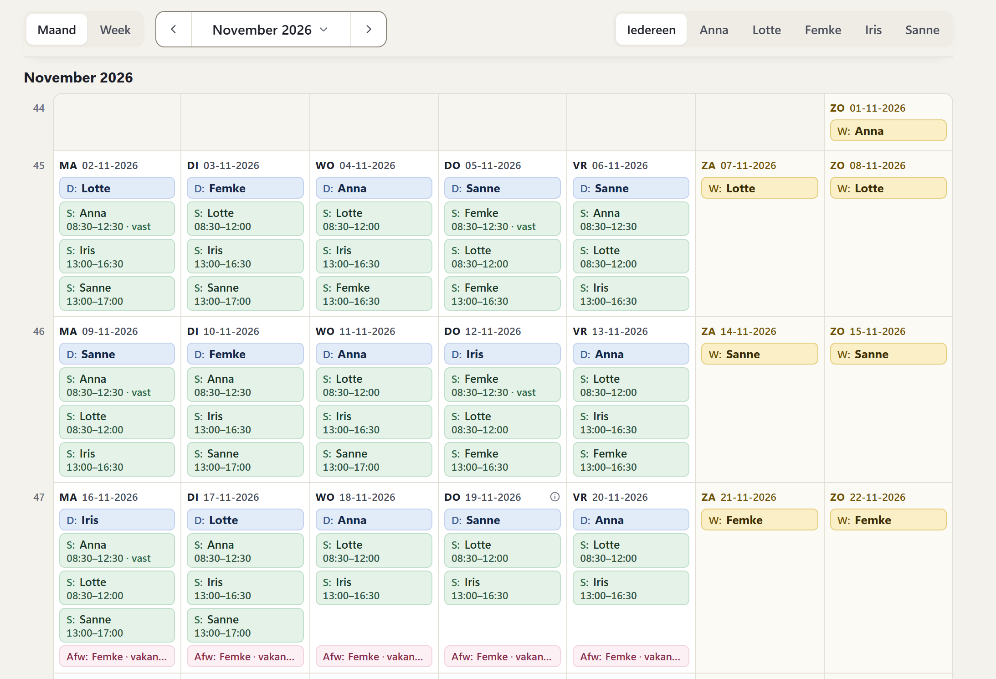Click week number 46
This screenshot has width=996, height=679.
pyautogui.click(x=39, y=331)
